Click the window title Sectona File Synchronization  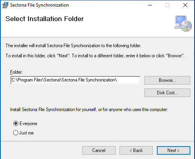(39, 5)
